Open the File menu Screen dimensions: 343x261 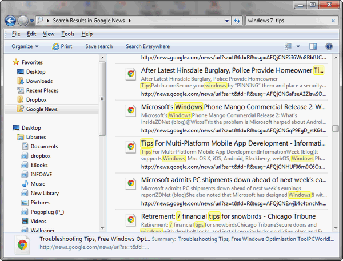pos(16,34)
